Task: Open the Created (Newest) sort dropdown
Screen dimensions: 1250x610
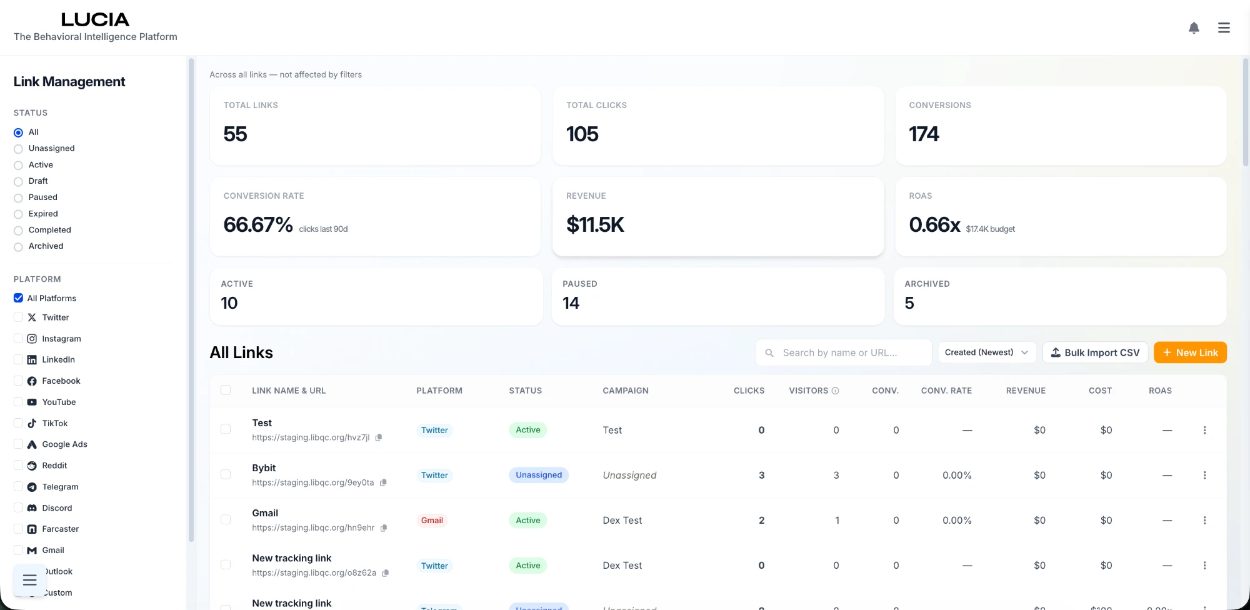Action: (x=987, y=352)
